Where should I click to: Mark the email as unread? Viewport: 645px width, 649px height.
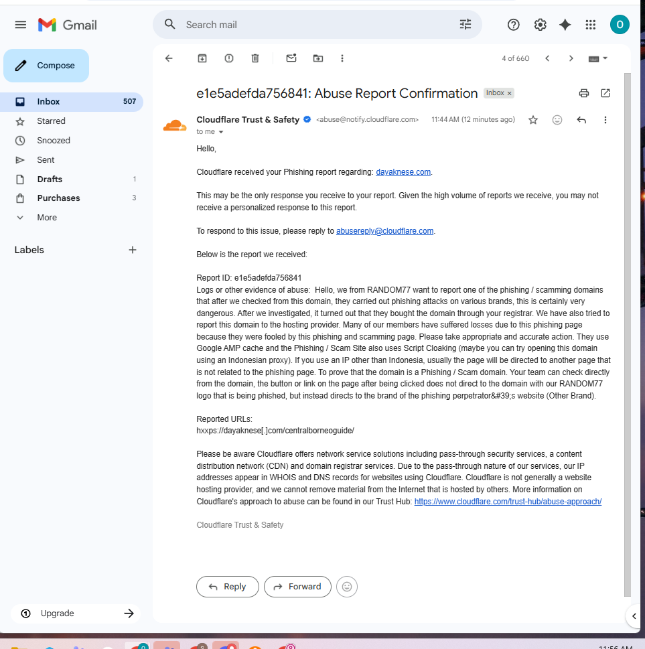[291, 58]
